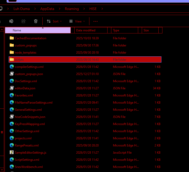Click the JavaScript File type cell
The image size is (189, 172).
pos(122,153)
